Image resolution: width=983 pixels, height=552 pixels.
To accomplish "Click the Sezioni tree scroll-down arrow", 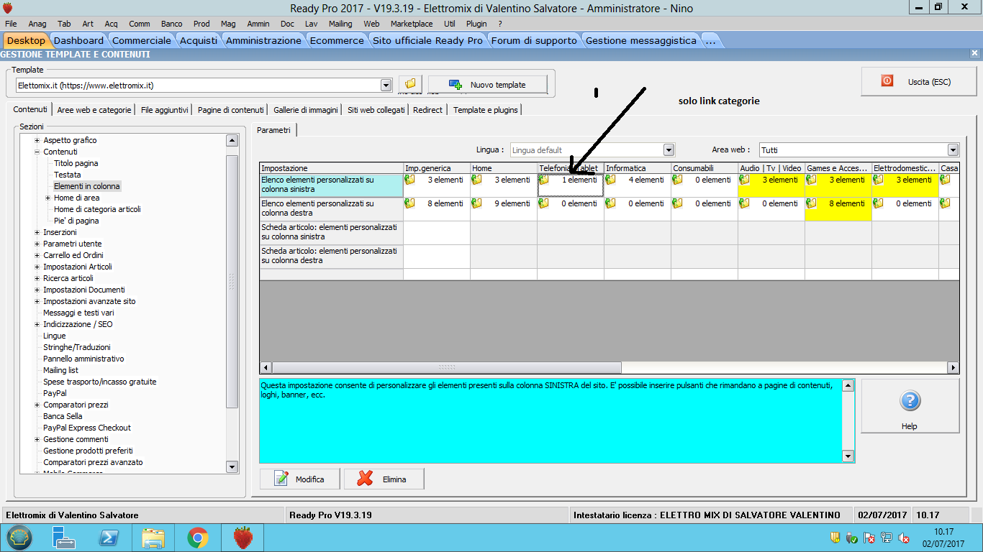I will tap(232, 467).
